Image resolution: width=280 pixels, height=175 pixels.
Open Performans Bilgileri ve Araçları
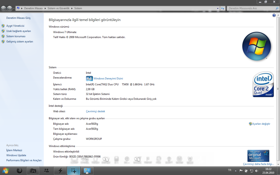24,160
